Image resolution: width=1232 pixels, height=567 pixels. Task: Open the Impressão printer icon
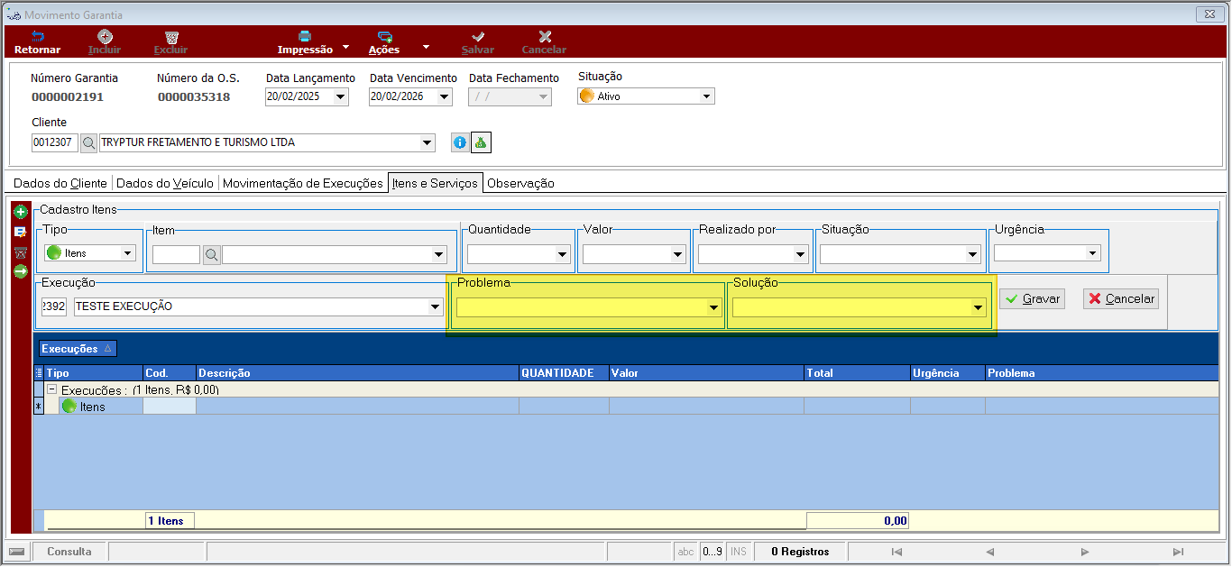coord(305,36)
